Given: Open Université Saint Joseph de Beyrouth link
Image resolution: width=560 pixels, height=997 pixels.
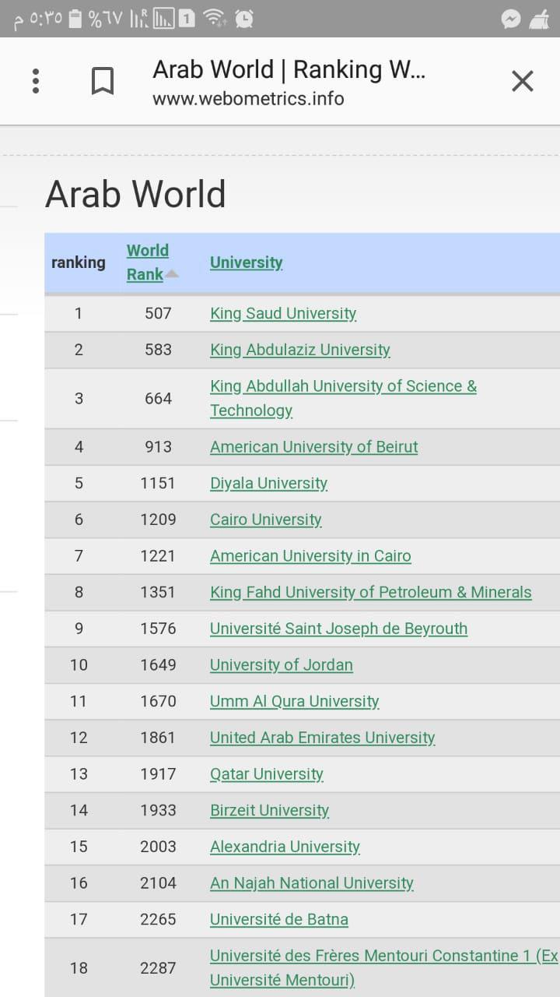Looking at the screenshot, I should click(x=339, y=629).
